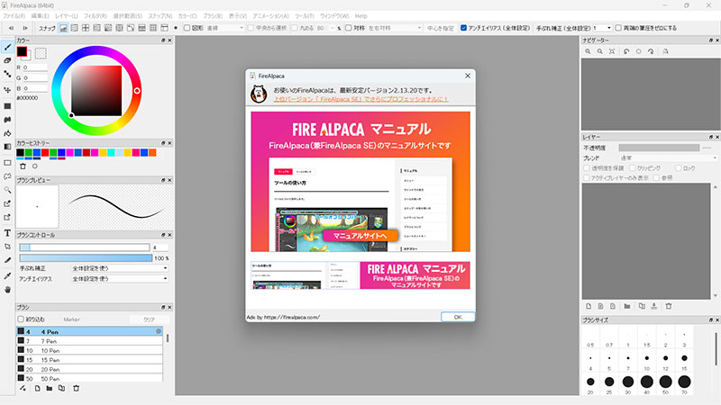721x405 pixels.
Task: Adjust the brush size slider
Action: [85, 247]
